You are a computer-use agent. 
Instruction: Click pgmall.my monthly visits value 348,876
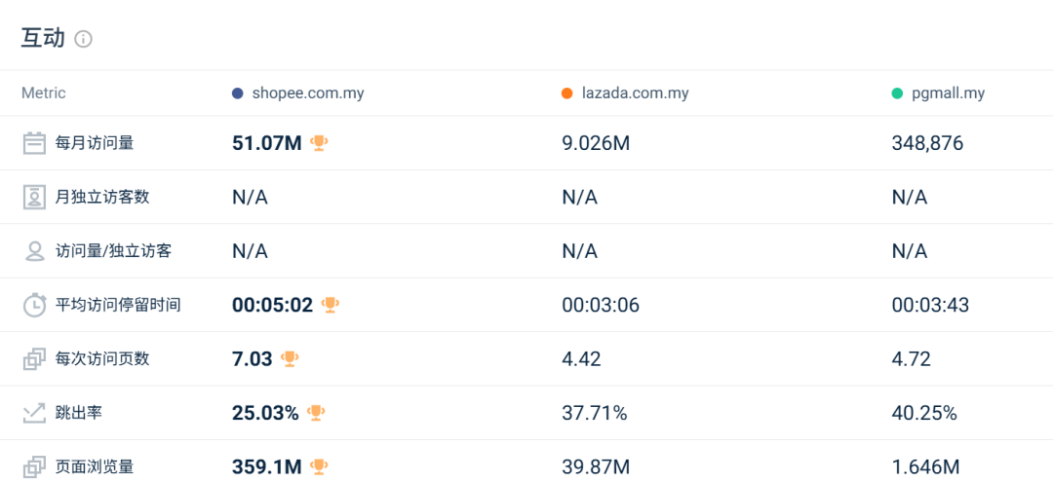click(927, 143)
